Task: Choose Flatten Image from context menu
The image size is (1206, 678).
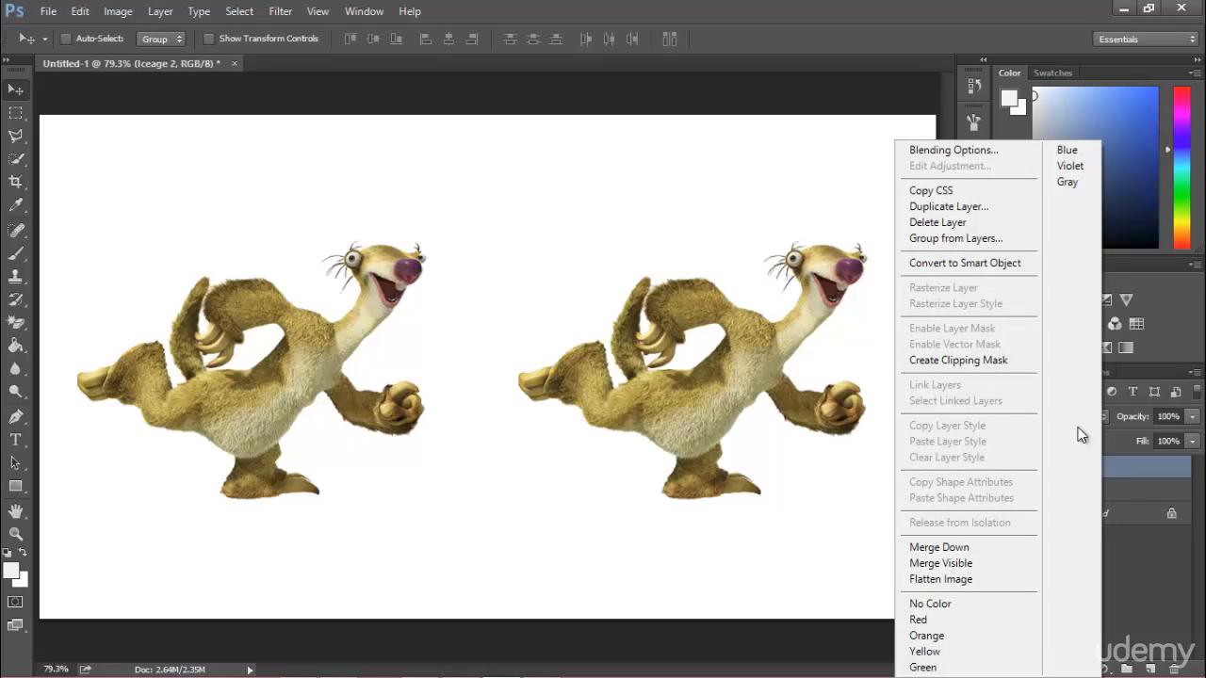Action: tap(940, 579)
